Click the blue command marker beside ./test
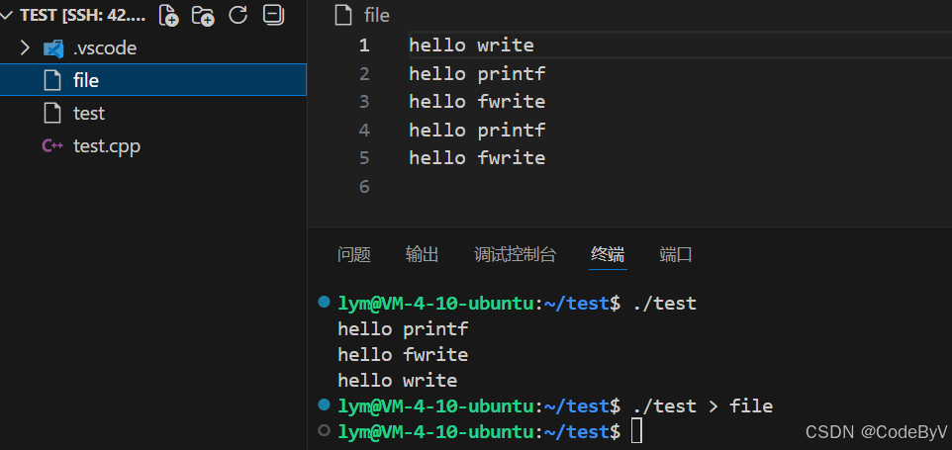The width and height of the screenshot is (952, 450). coord(325,302)
